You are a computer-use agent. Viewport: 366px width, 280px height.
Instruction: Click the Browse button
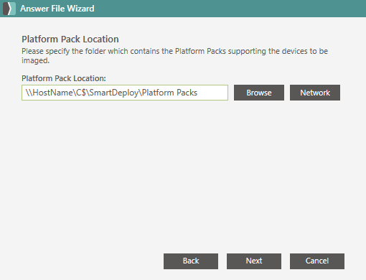point(259,93)
